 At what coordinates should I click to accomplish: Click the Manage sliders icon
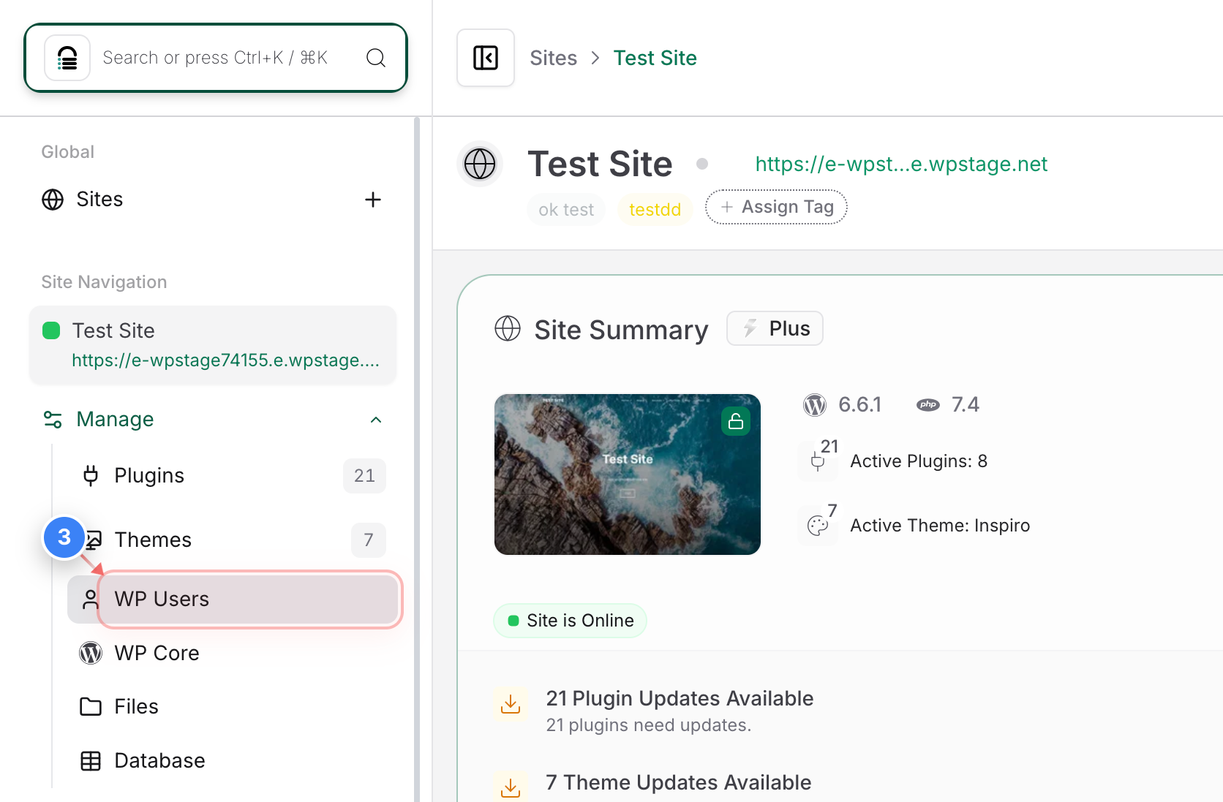(53, 420)
